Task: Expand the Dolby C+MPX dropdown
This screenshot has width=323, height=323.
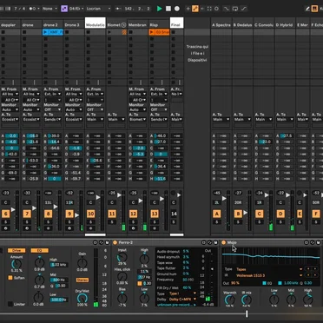Action: coord(182,300)
